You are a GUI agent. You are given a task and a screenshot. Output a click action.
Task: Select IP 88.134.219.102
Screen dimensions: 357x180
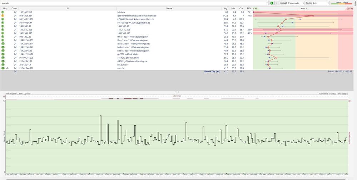(26, 19)
